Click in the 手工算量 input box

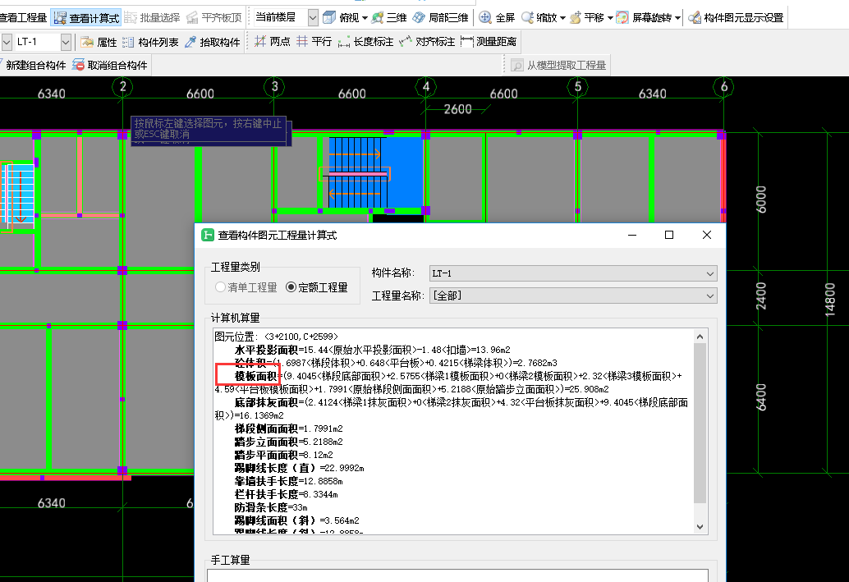(457, 575)
